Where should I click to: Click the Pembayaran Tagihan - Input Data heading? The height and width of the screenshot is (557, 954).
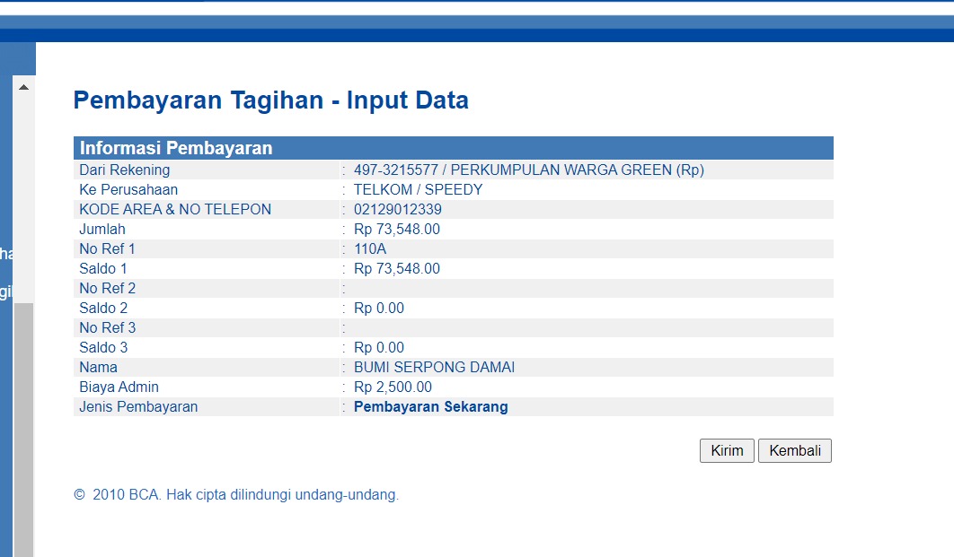(270, 100)
